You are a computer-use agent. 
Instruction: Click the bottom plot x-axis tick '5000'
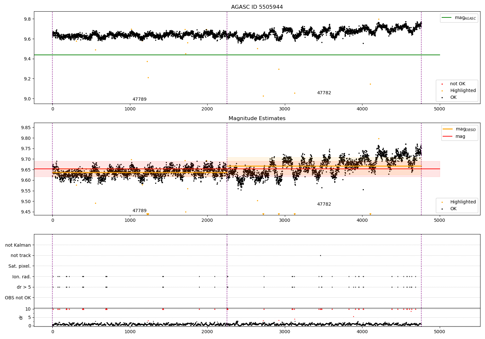click(439, 332)
